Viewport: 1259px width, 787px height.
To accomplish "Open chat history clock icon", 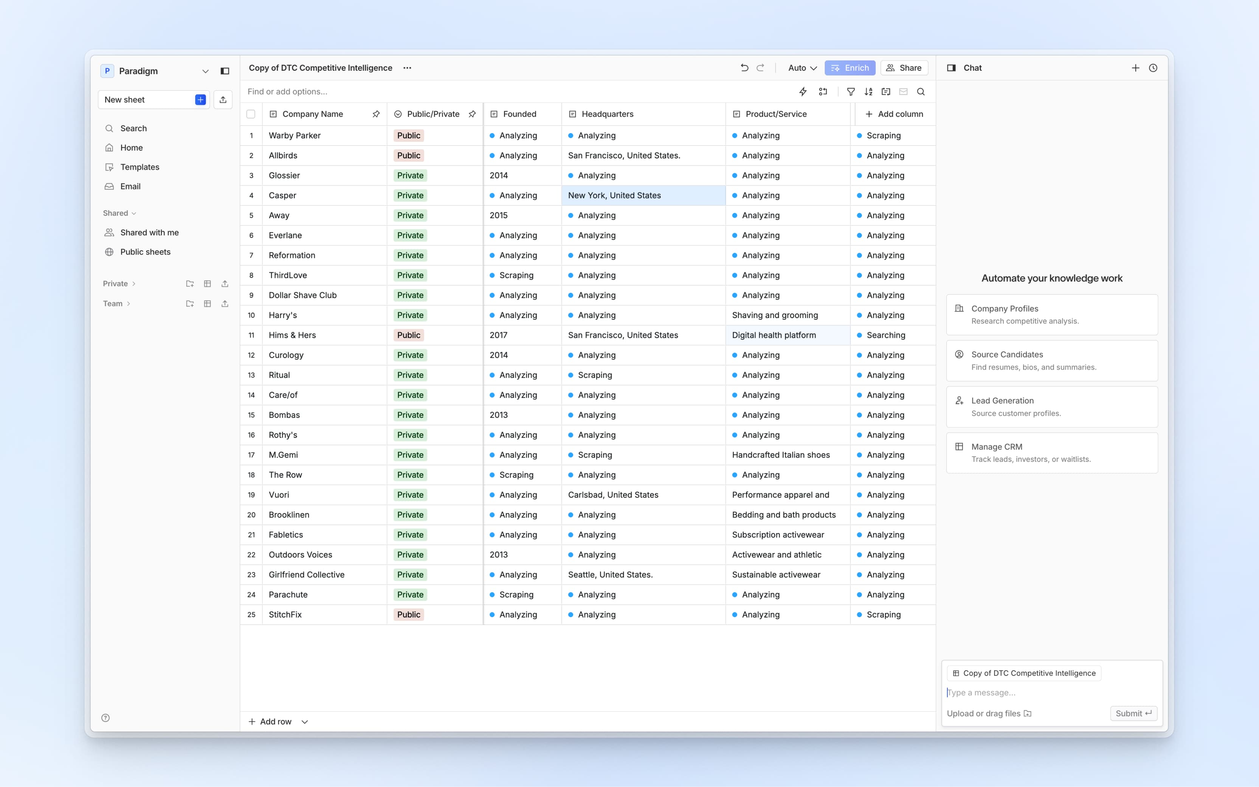I will (x=1153, y=68).
